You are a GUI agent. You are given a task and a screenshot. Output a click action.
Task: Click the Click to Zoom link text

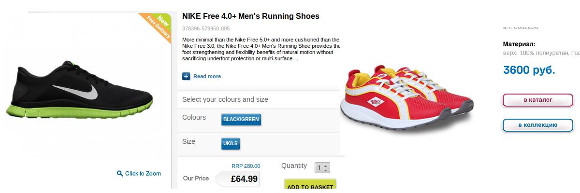pos(143,174)
